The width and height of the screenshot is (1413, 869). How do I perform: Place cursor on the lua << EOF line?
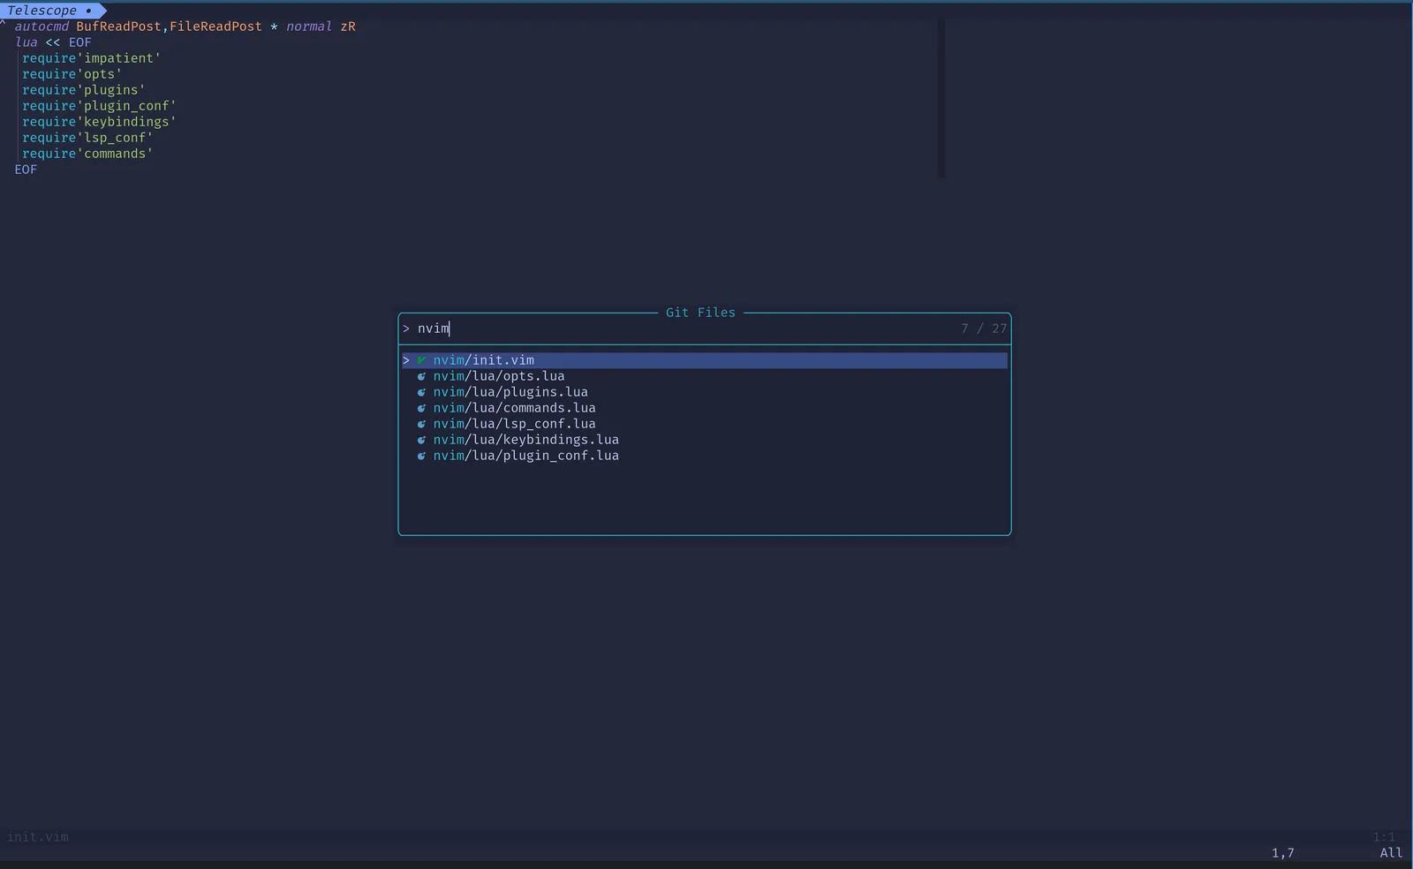[53, 42]
